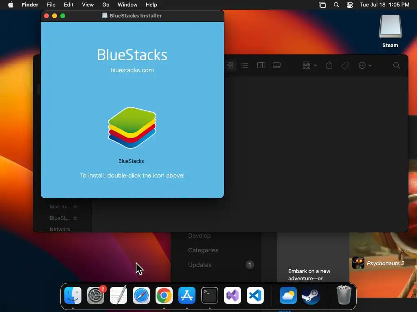Click the Stage Manager icon in menu bar
Viewport: 417px width, 312px height.
tap(323, 5)
